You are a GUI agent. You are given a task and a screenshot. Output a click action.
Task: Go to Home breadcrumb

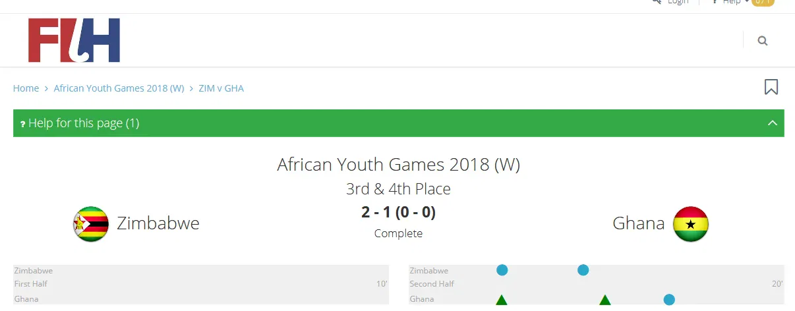(x=26, y=88)
